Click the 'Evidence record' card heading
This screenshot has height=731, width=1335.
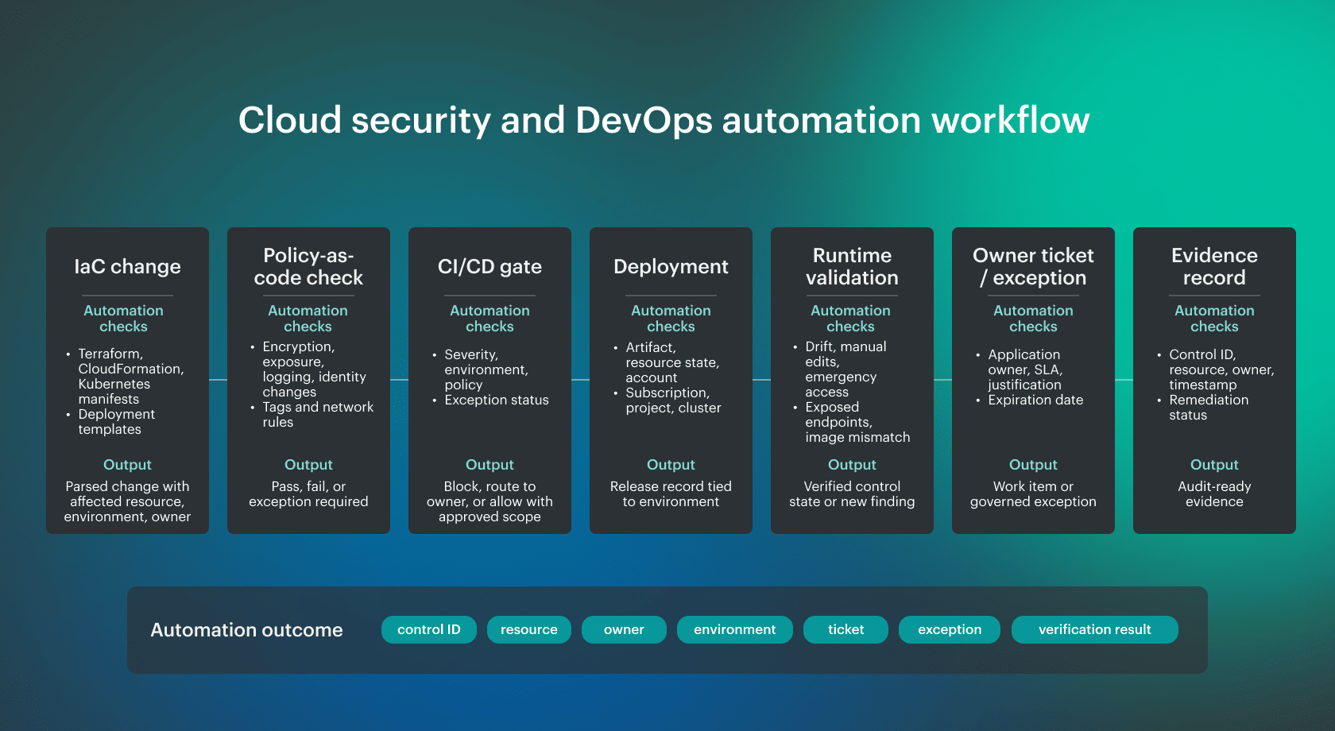point(1214,266)
